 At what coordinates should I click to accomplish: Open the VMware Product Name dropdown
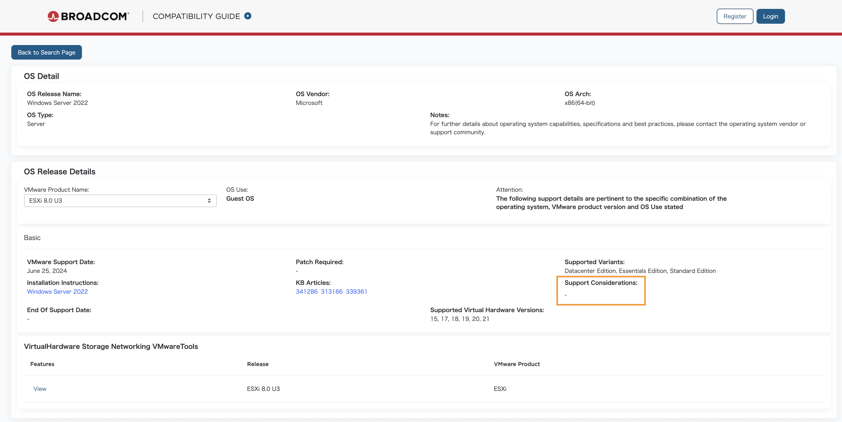click(x=120, y=201)
